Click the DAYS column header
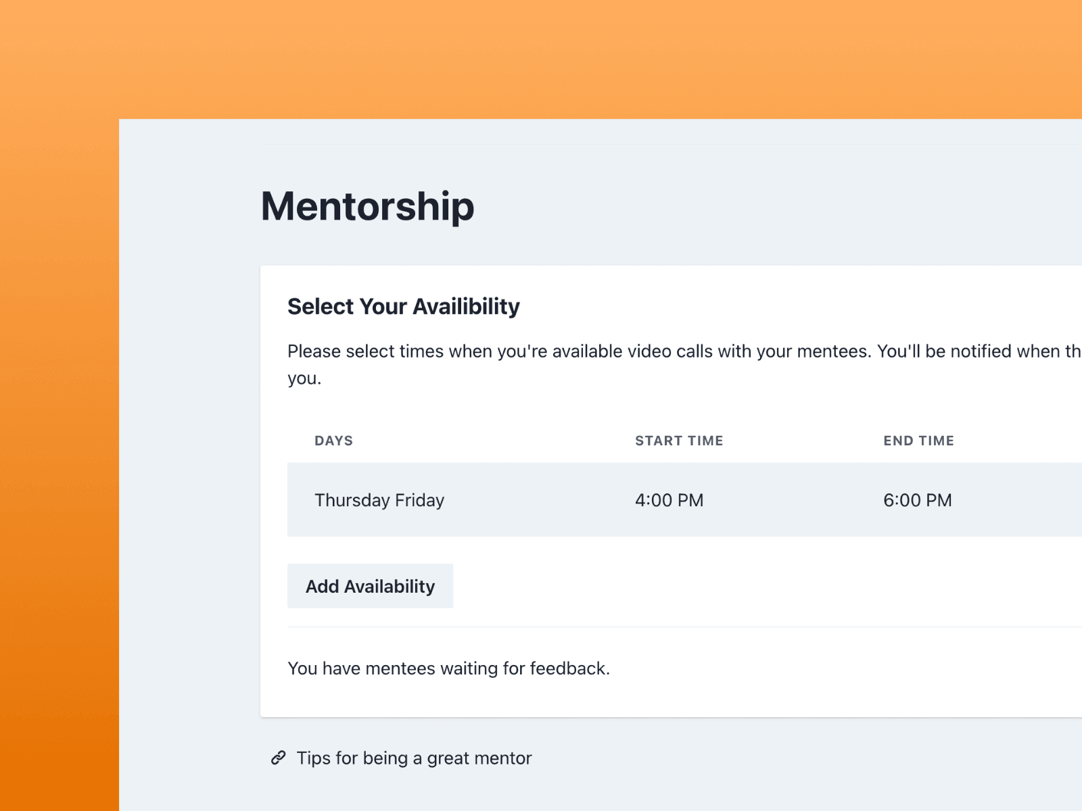The image size is (1082, 811). tap(333, 441)
